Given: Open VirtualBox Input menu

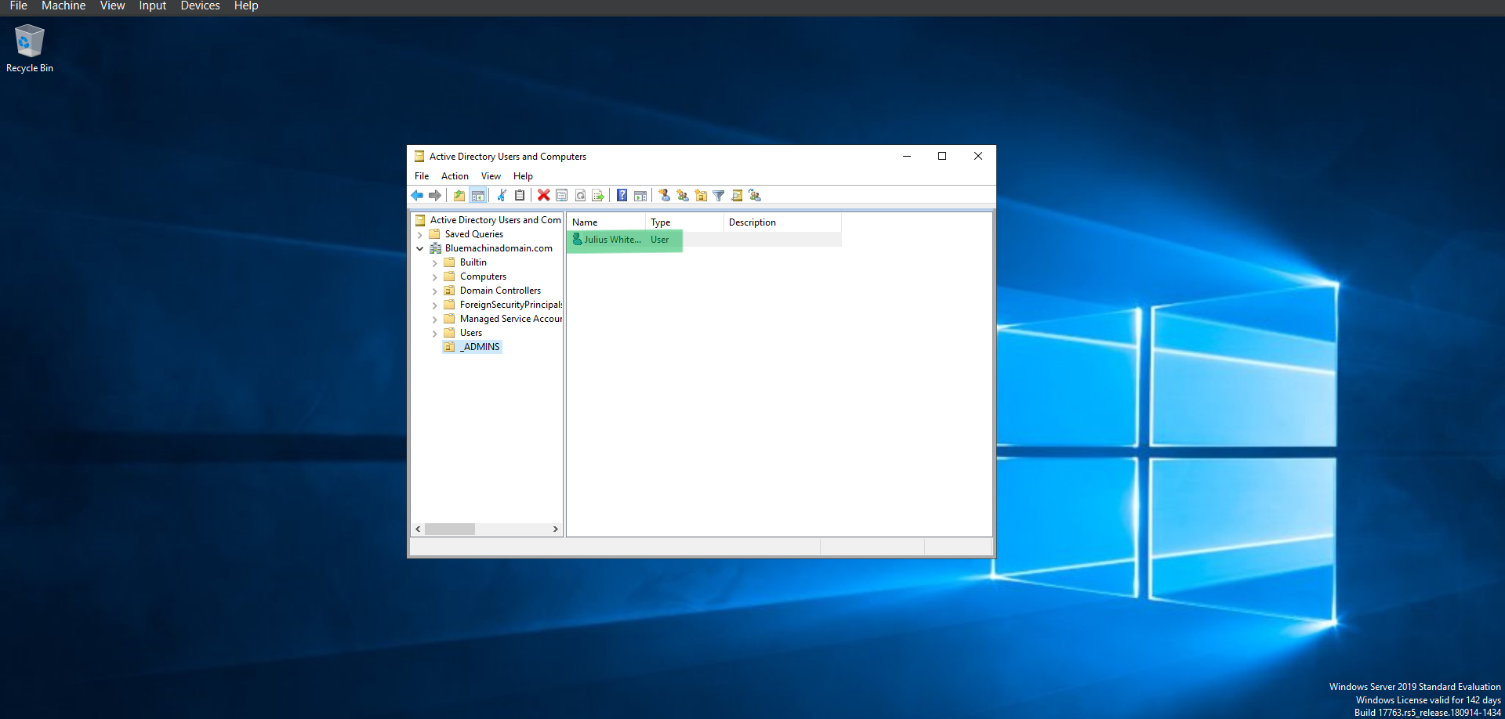Looking at the screenshot, I should coord(153,6).
